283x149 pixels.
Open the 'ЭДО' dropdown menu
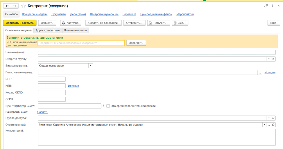pos(180,23)
